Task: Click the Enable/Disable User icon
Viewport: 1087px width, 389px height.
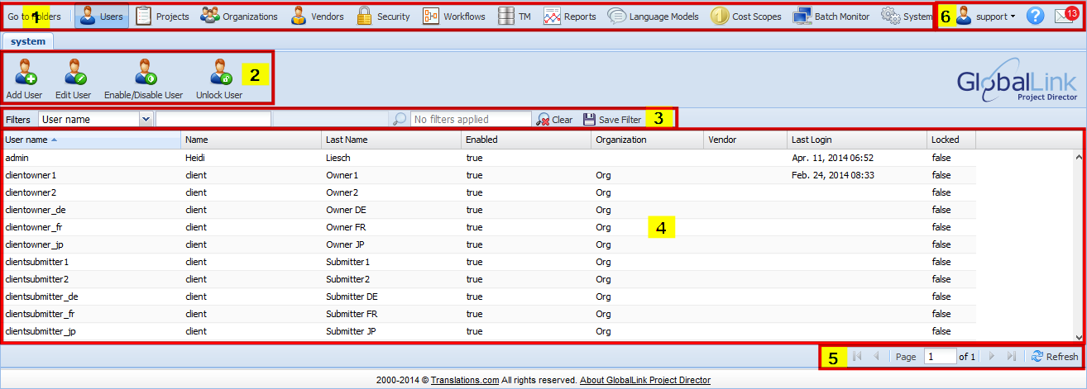Action: coord(144,74)
